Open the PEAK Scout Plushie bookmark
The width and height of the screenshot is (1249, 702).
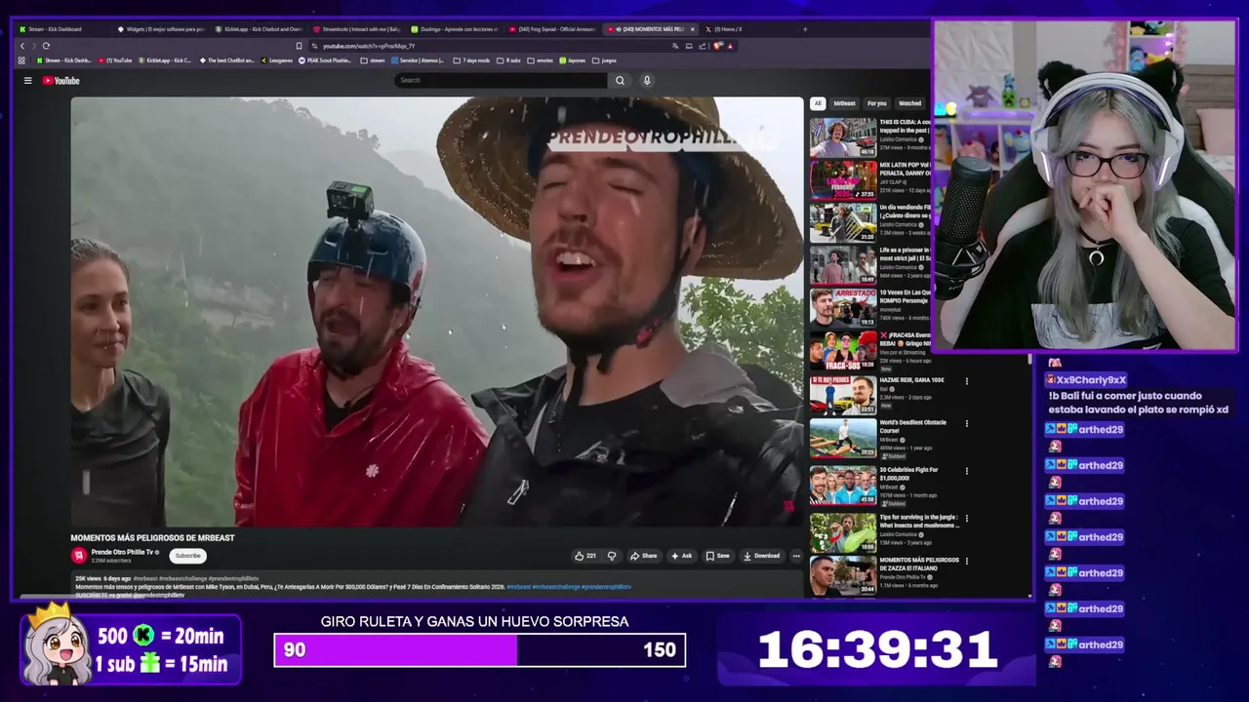click(326, 60)
